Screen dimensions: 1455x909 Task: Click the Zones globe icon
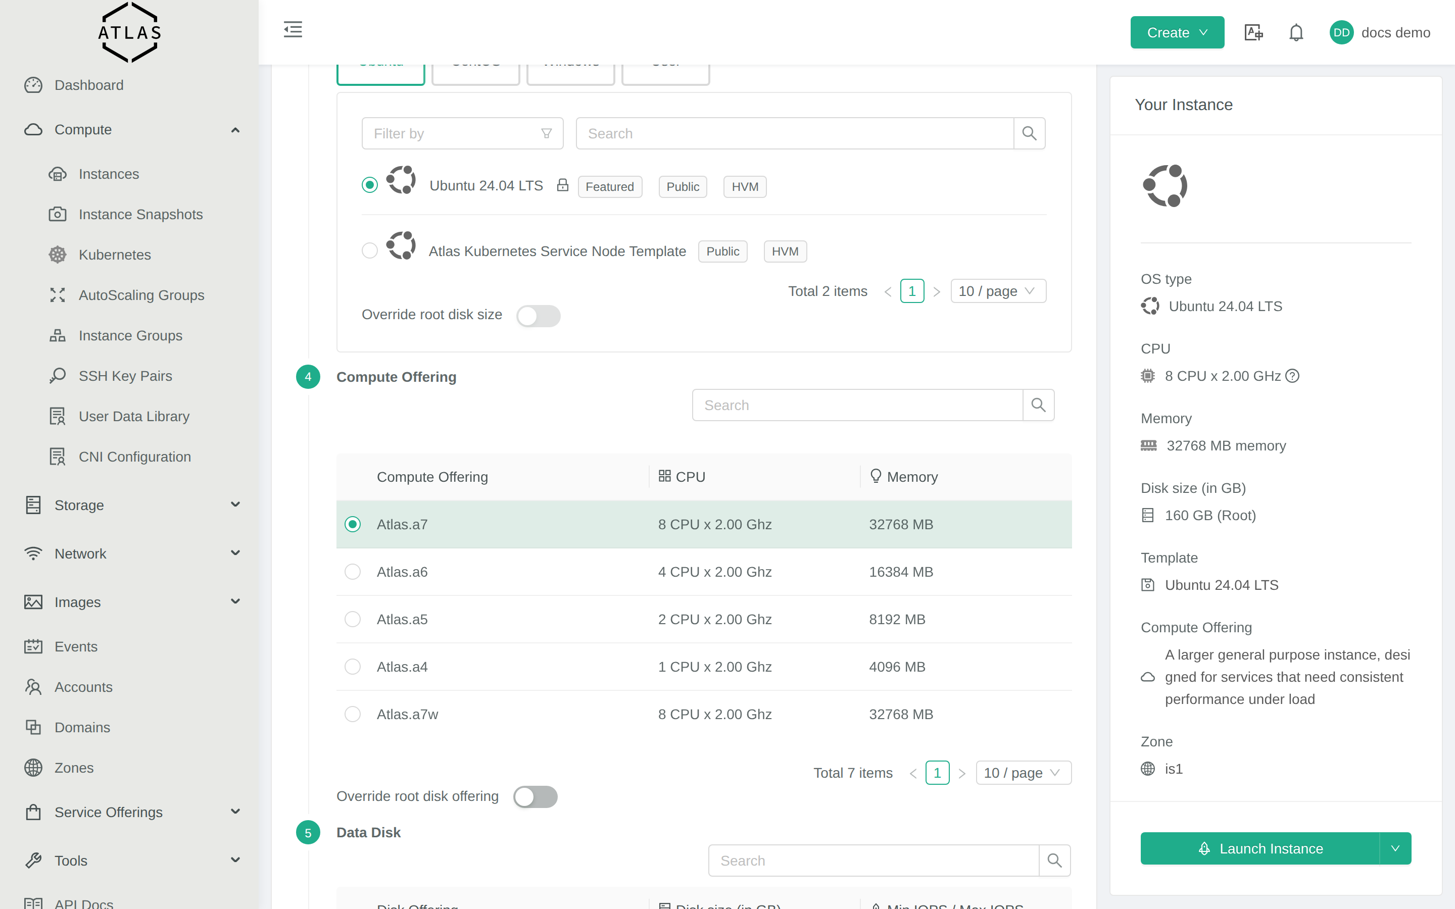[x=34, y=768]
